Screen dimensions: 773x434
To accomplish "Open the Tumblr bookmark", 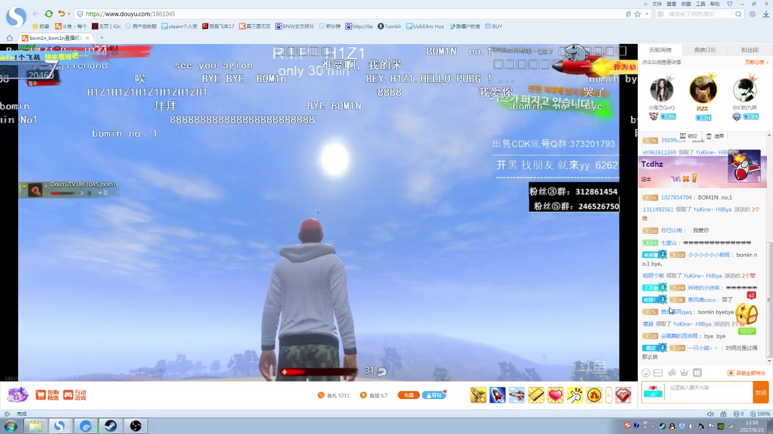I will tap(390, 27).
